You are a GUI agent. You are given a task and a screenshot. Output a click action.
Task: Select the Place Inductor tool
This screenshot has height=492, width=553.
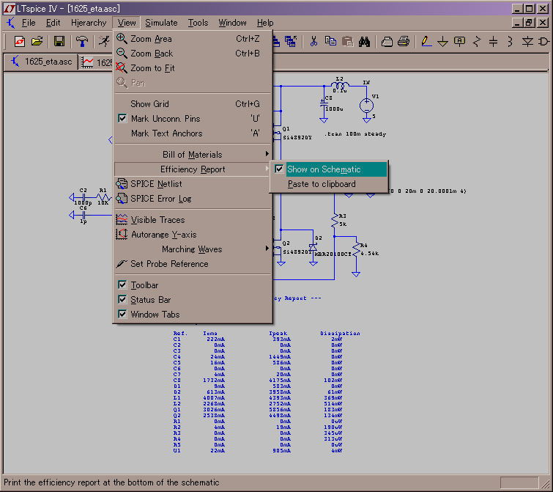510,41
